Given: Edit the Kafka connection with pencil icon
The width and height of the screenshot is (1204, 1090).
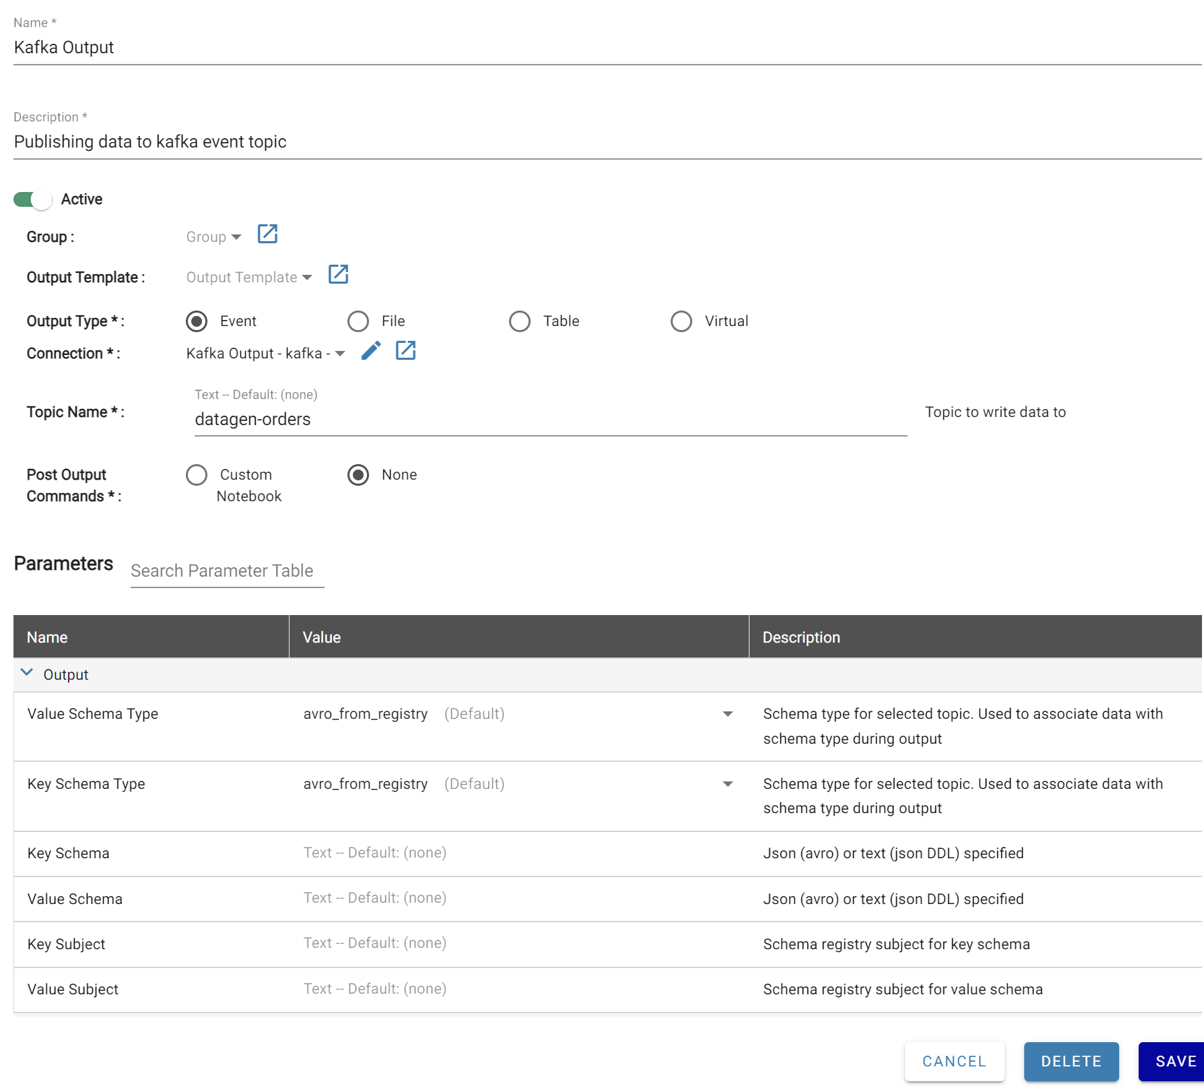Looking at the screenshot, I should click(371, 351).
